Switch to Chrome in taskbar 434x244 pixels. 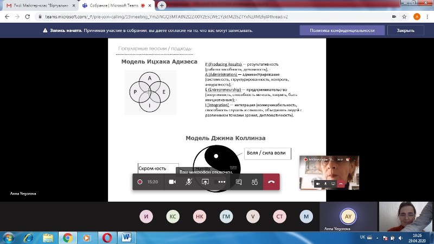pos(67,237)
